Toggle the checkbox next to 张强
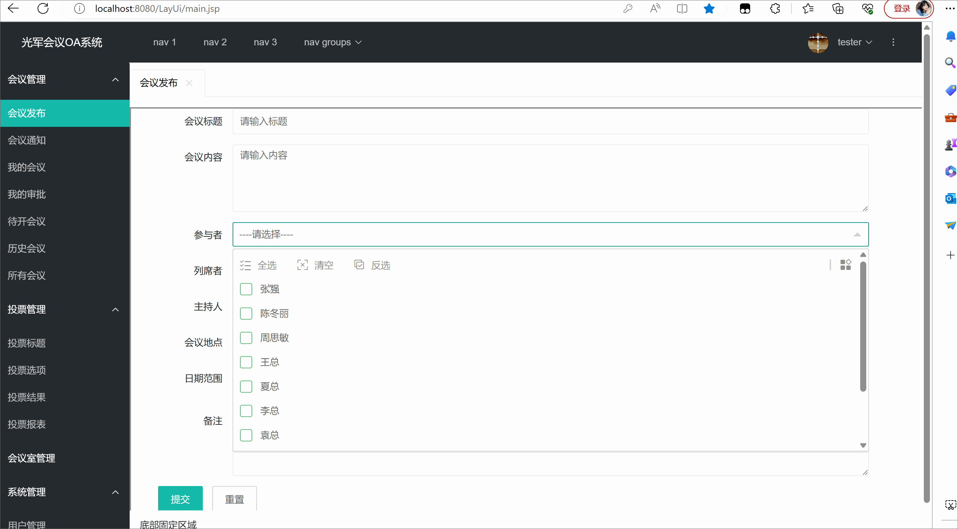The width and height of the screenshot is (958, 529). [246, 289]
